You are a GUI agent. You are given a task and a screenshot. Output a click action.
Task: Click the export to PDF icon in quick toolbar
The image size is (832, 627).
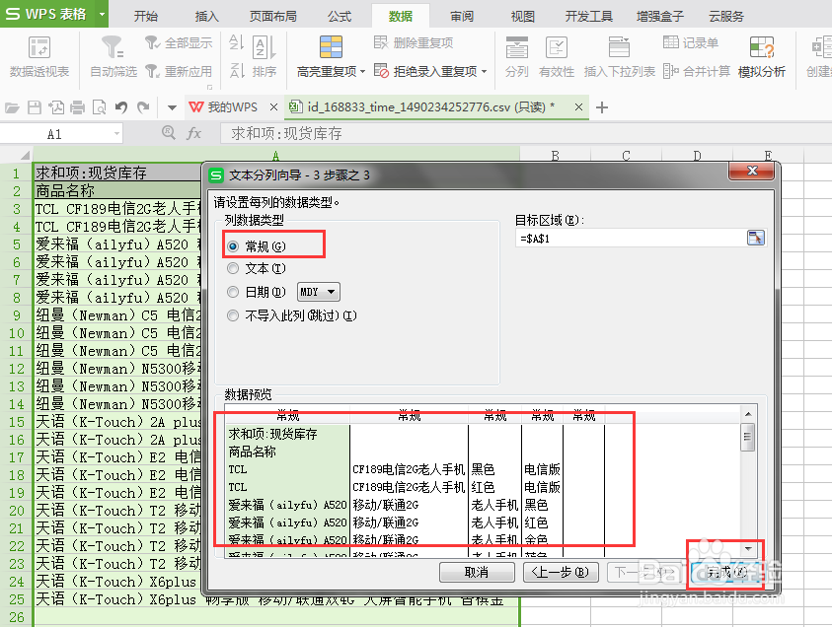point(56,107)
